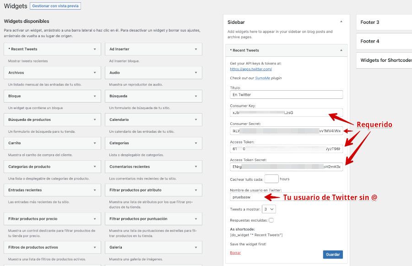
Task: Click the Nombre de usuario en Twitter field
Action: (x=287, y=197)
